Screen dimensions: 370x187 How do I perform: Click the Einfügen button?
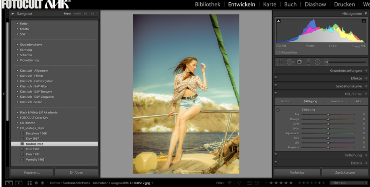(x=76, y=172)
